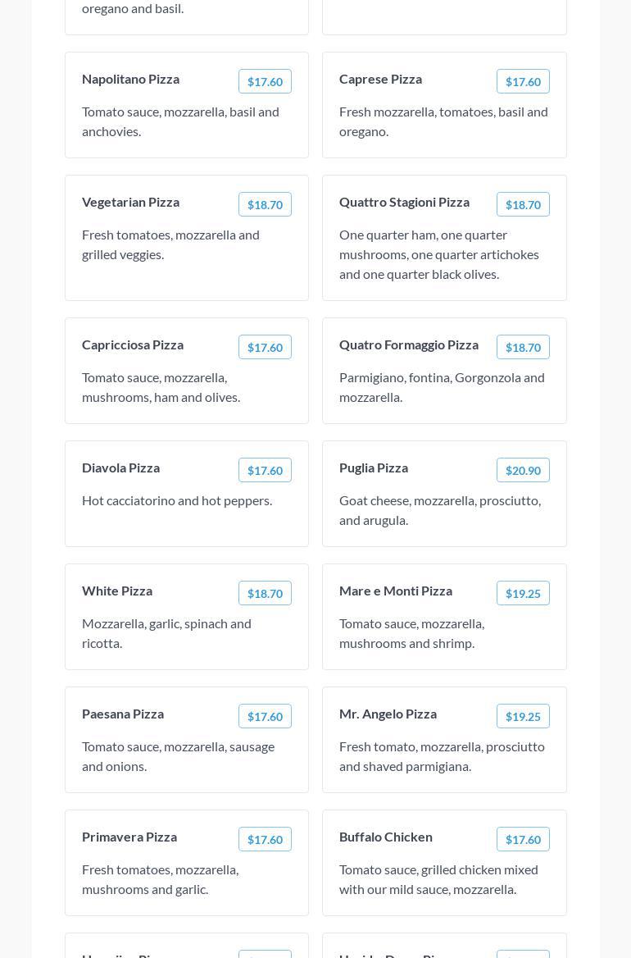Click the Mare e Monti Pizza title

(396, 591)
